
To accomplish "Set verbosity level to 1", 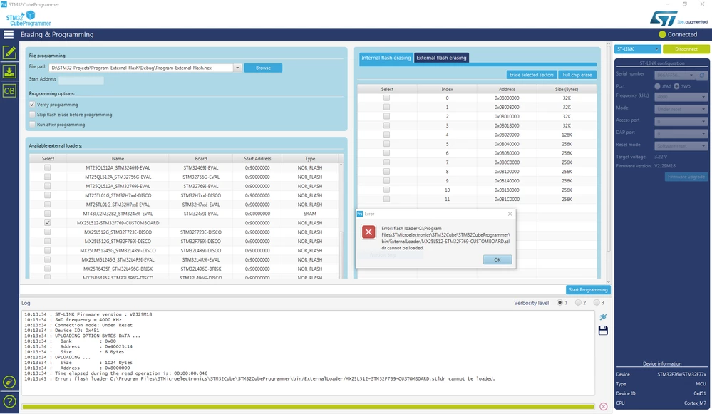I will [559, 302].
